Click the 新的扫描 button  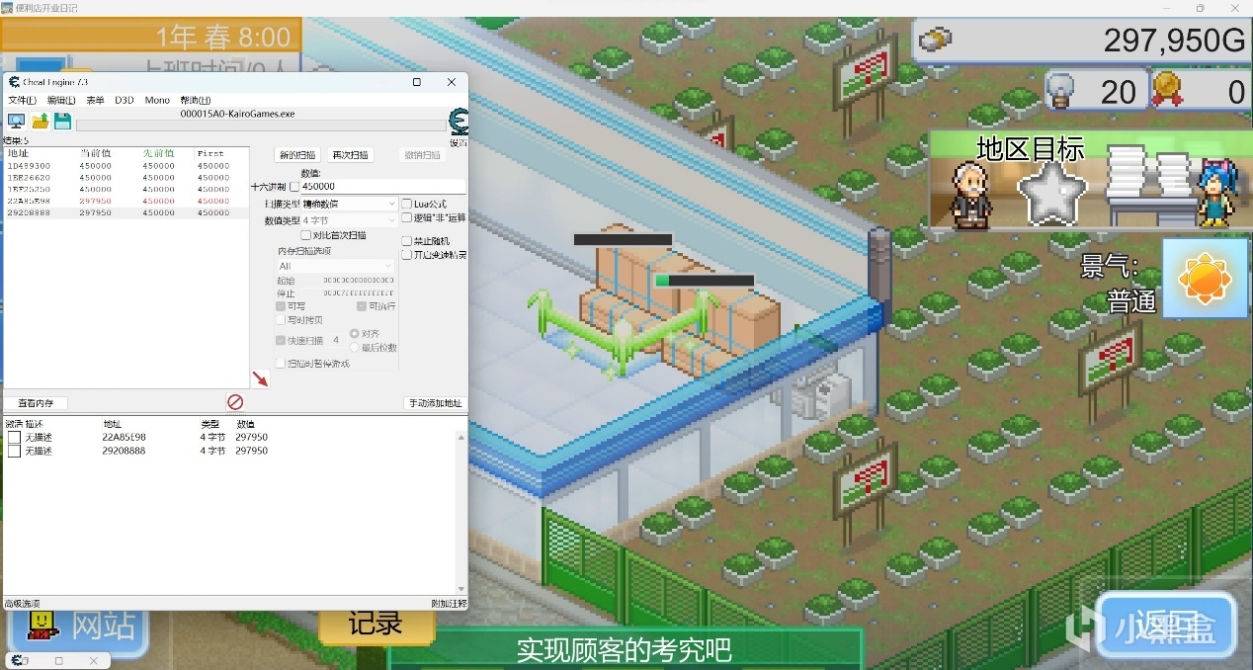[x=297, y=155]
